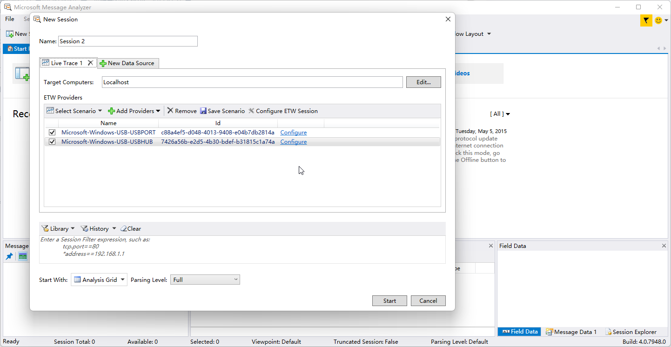Close the middle details panel
Screen dimensions: 671x347
click(491, 246)
